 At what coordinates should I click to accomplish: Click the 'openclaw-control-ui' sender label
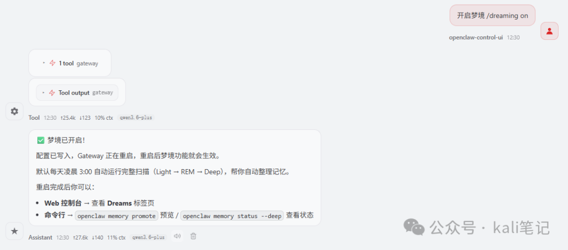click(x=476, y=37)
